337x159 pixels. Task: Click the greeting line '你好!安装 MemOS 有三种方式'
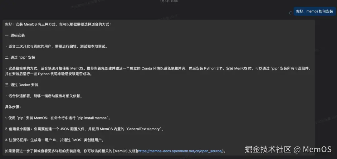58,24
